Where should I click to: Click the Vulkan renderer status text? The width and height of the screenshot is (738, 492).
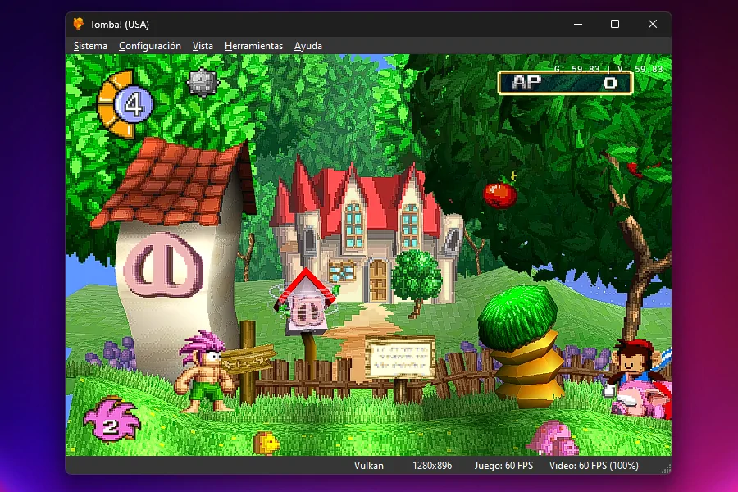click(x=368, y=466)
